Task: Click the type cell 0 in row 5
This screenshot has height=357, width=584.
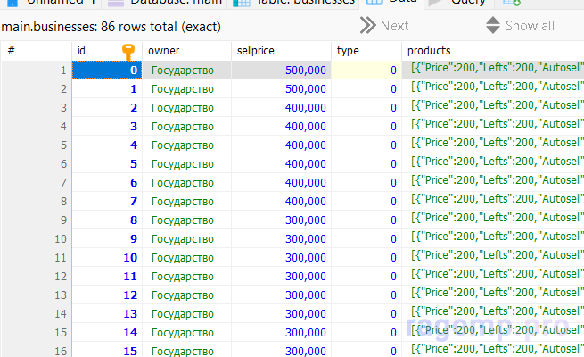Action: click(x=366, y=145)
